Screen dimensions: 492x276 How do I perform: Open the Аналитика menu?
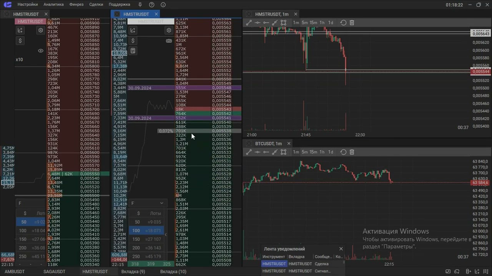(x=54, y=5)
